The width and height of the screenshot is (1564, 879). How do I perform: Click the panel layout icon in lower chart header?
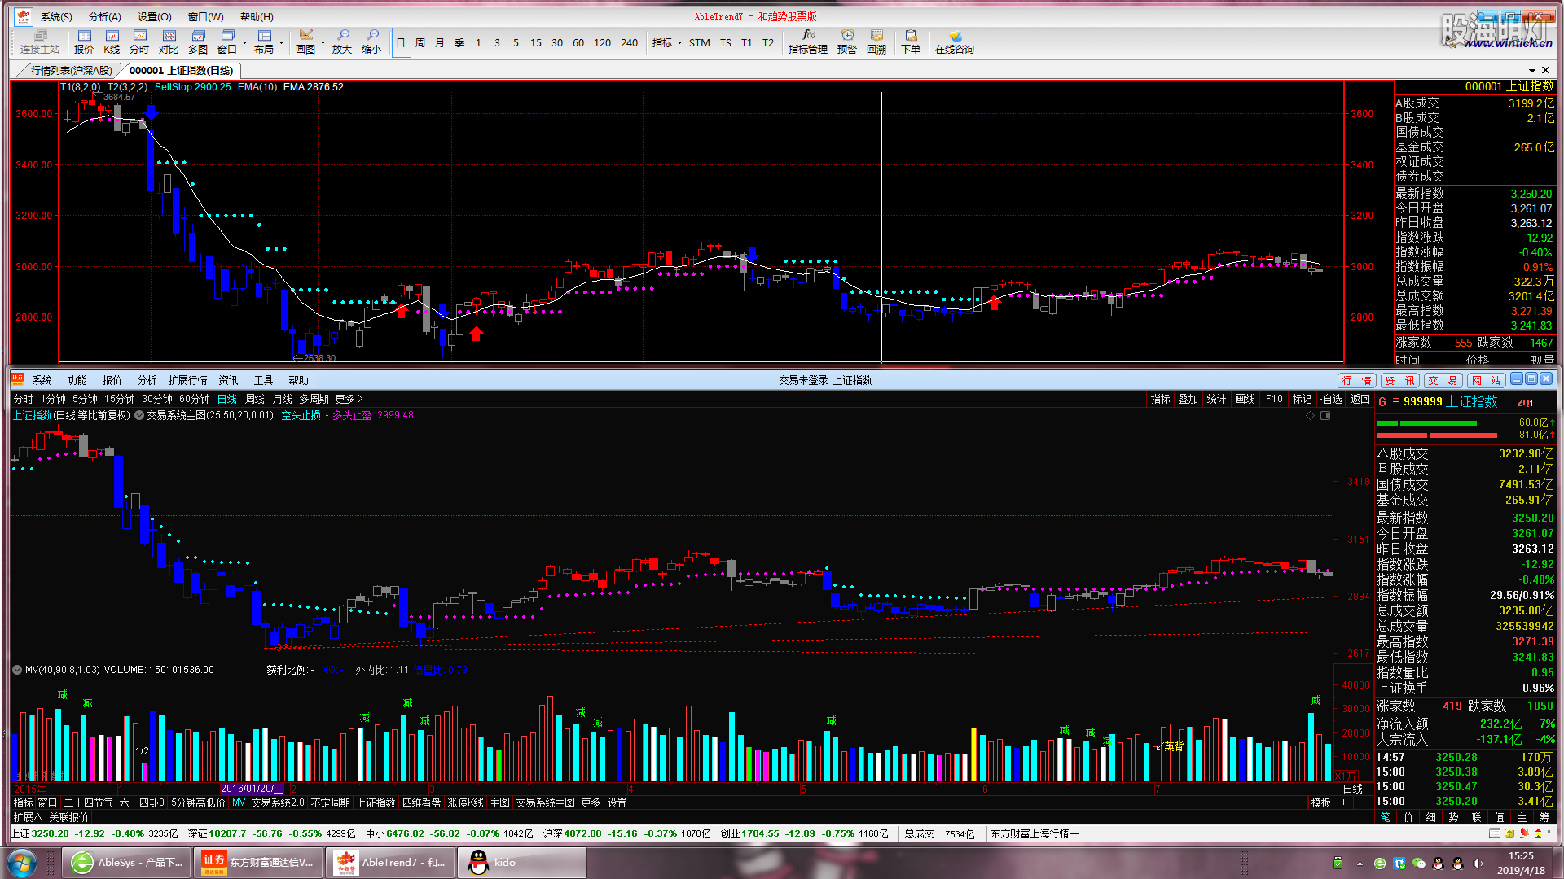click(1325, 415)
